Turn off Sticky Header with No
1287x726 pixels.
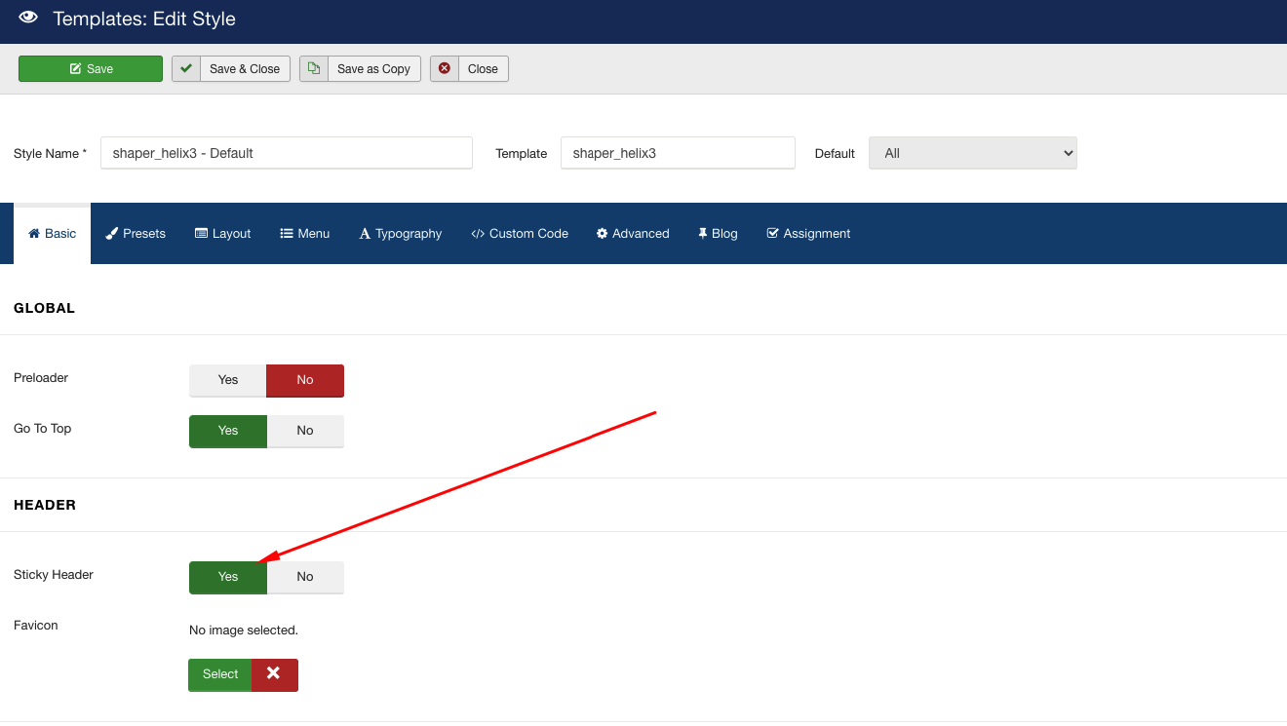[305, 577]
